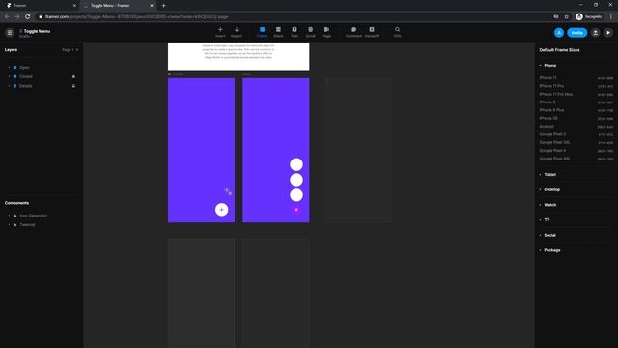Expand the Closed layer
The image size is (618, 348).
pos(9,76)
